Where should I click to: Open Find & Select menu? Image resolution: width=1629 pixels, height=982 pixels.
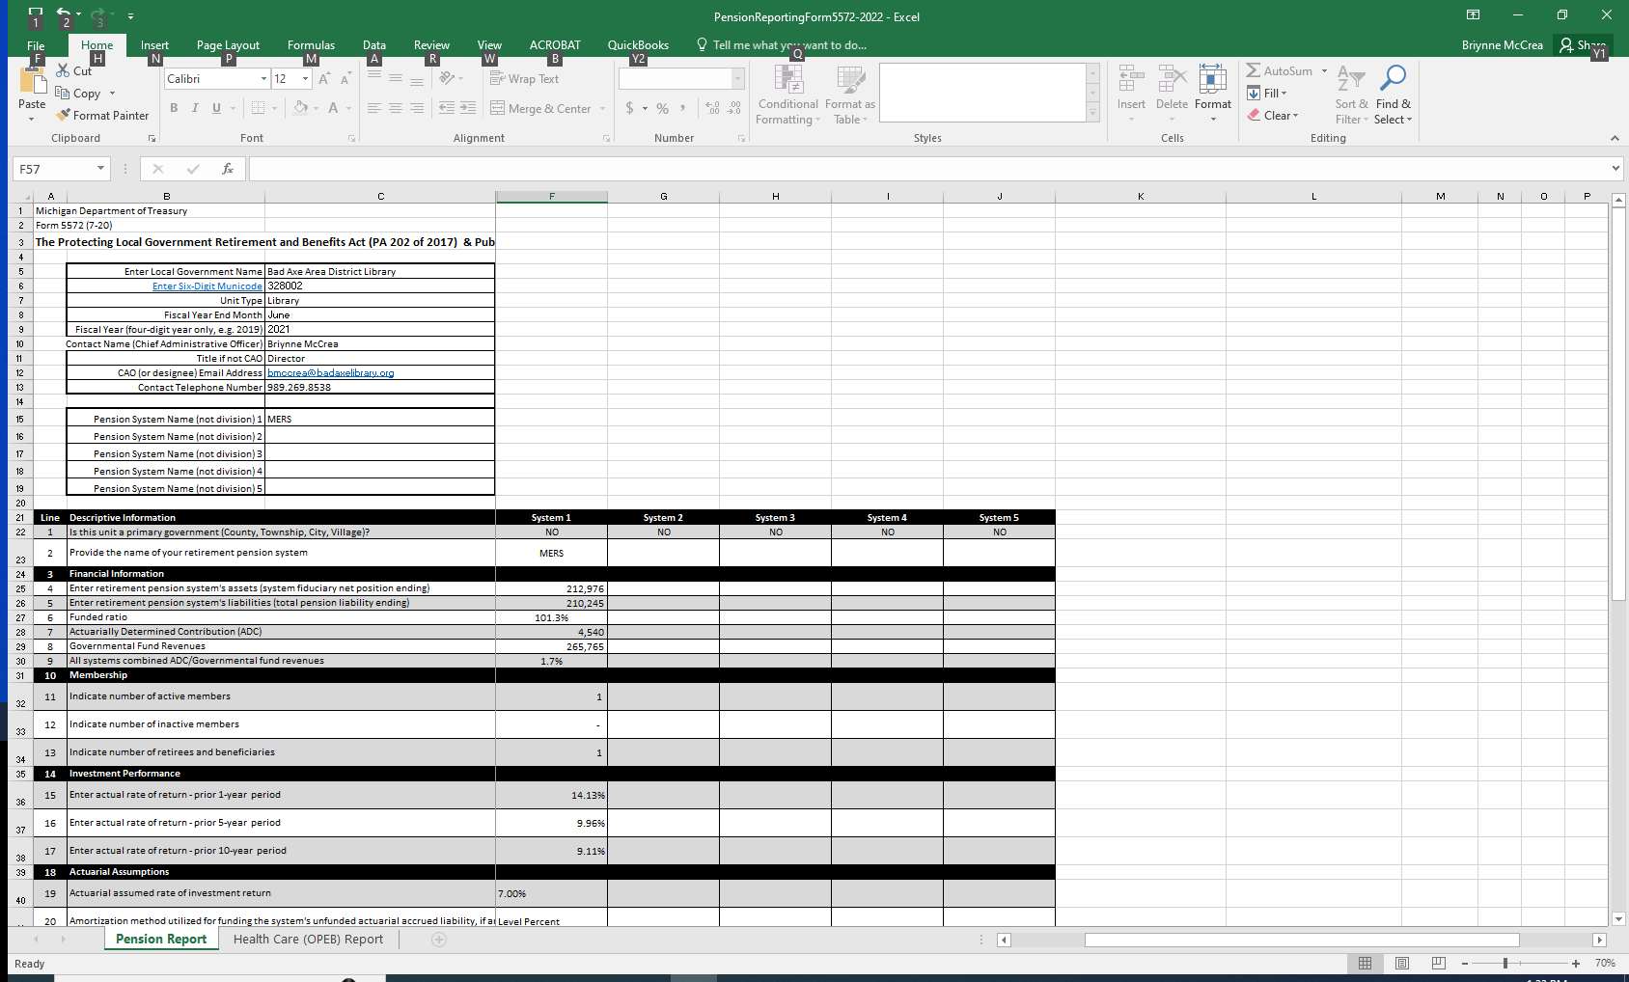pyautogui.click(x=1393, y=95)
